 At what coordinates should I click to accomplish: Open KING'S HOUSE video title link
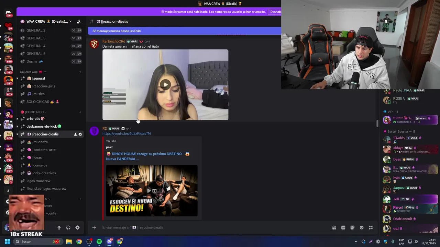click(148, 156)
